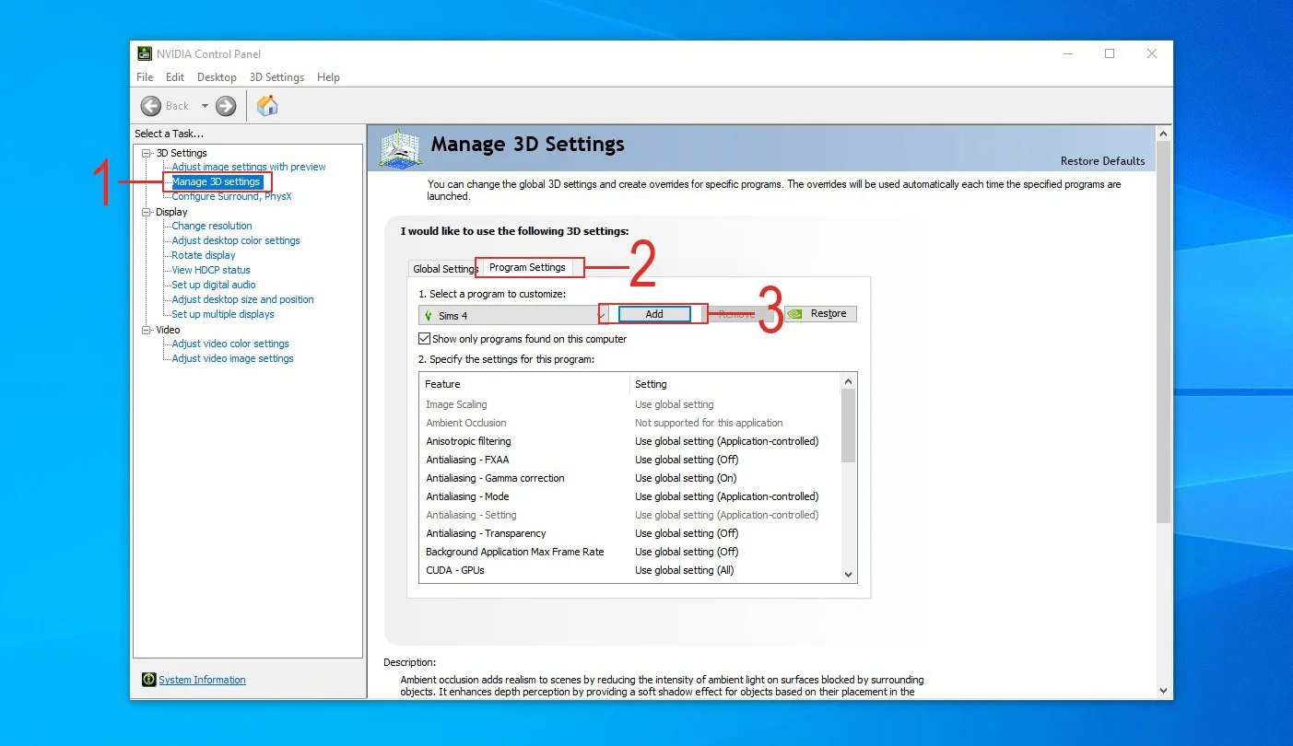Click Restore Defaults link
This screenshot has width=1293, height=746.
click(1102, 161)
